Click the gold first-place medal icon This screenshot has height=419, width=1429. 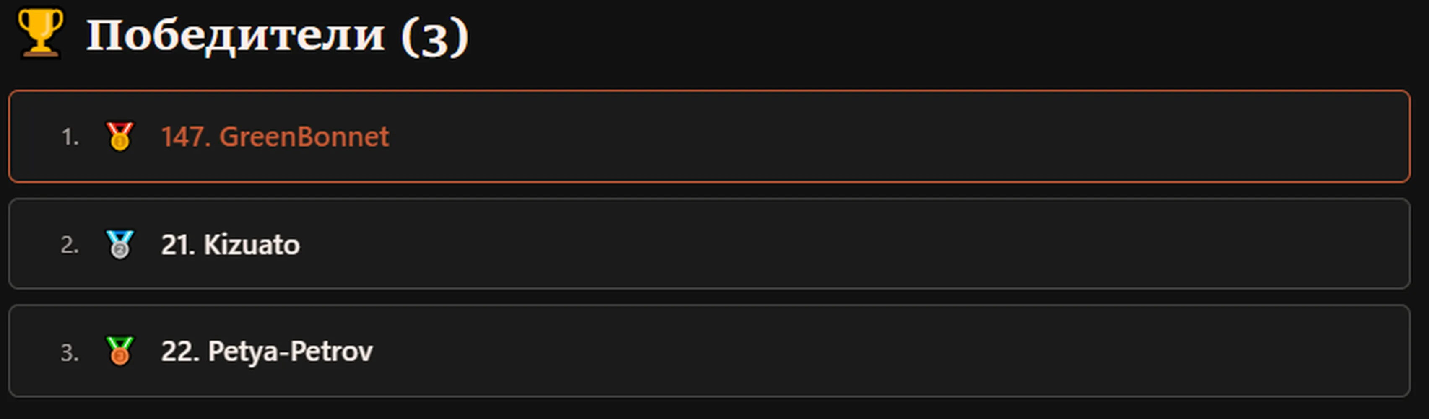click(x=120, y=136)
